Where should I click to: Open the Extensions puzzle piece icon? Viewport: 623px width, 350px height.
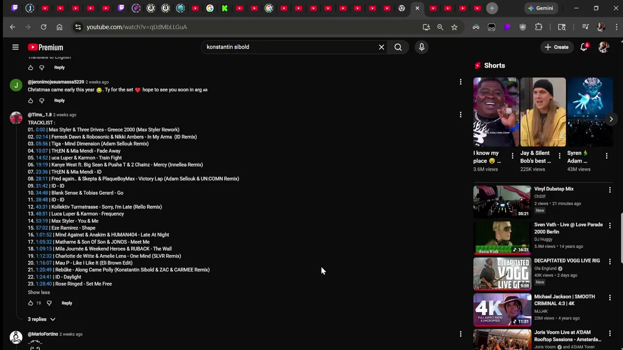click(538, 27)
